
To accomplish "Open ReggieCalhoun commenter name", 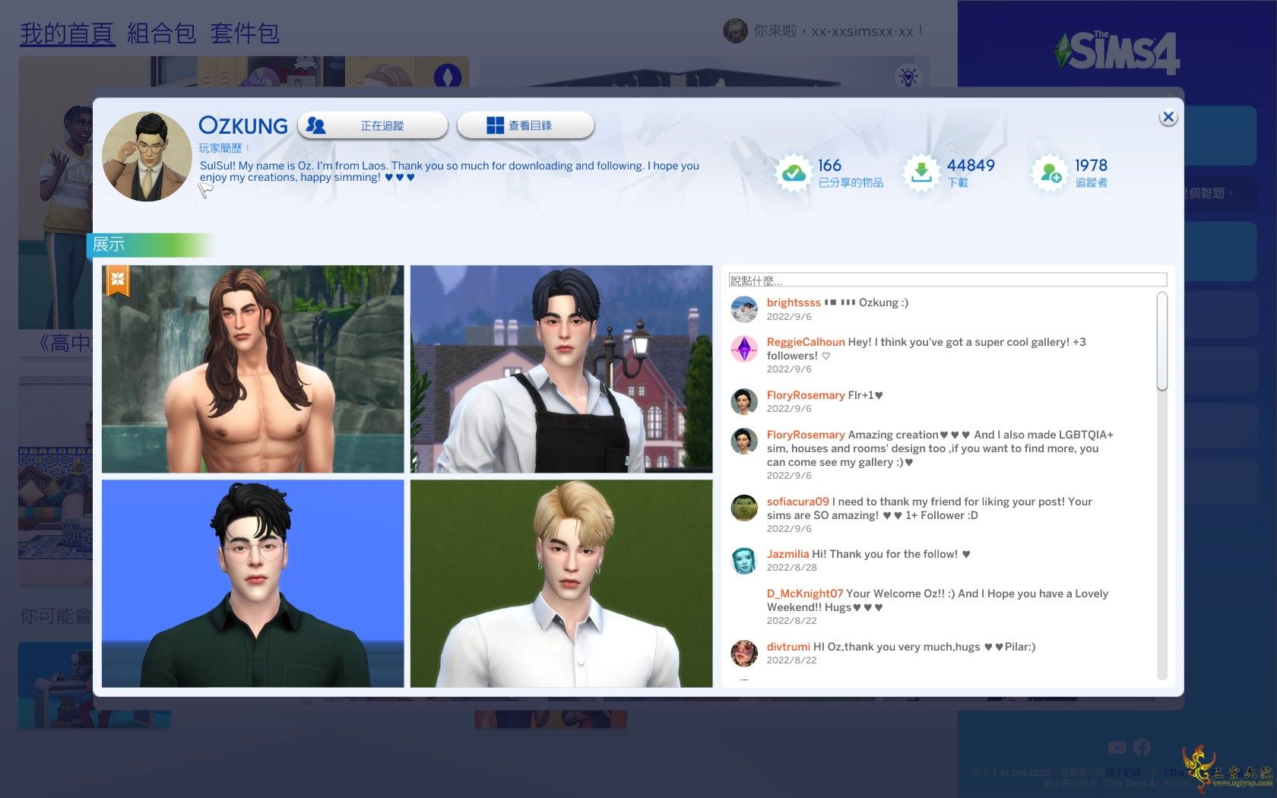I will click(806, 342).
